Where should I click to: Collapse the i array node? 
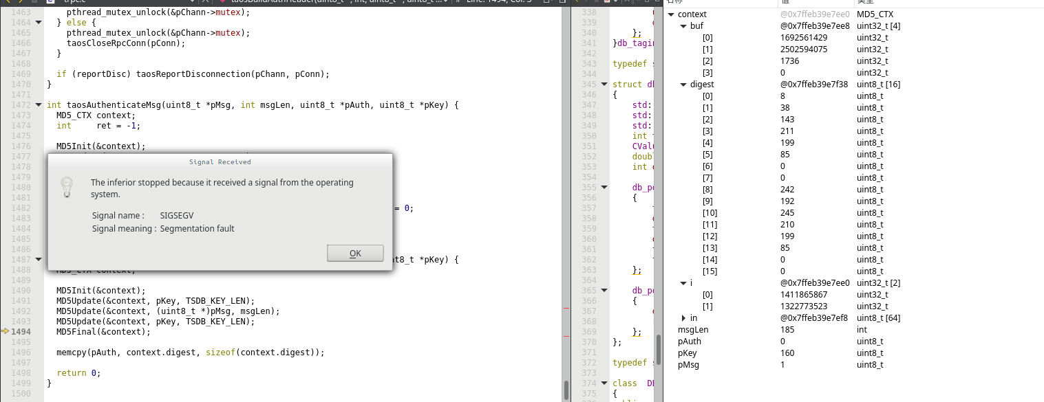coord(683,283)
